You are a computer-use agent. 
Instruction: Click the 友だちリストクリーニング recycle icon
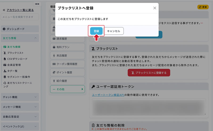point(5,83)
